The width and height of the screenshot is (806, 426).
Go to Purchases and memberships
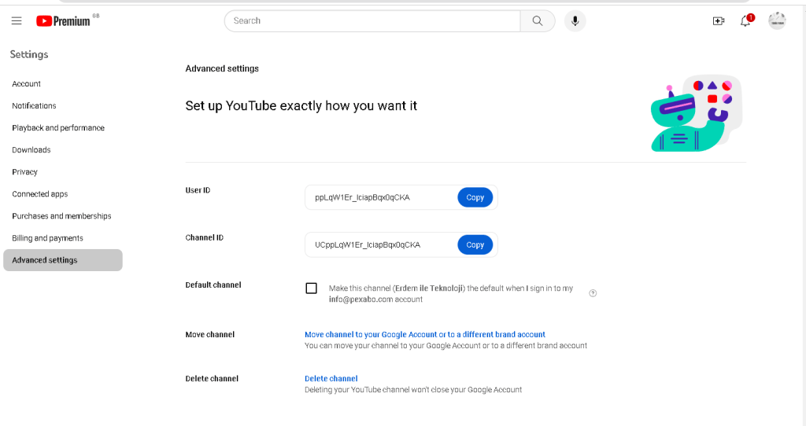coord(61,216)
